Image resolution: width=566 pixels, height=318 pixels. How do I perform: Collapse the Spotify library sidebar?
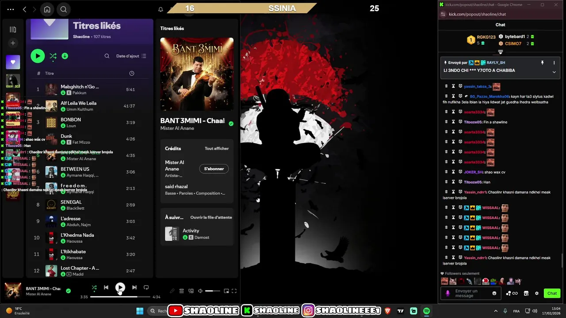click(x=13, y=30)
